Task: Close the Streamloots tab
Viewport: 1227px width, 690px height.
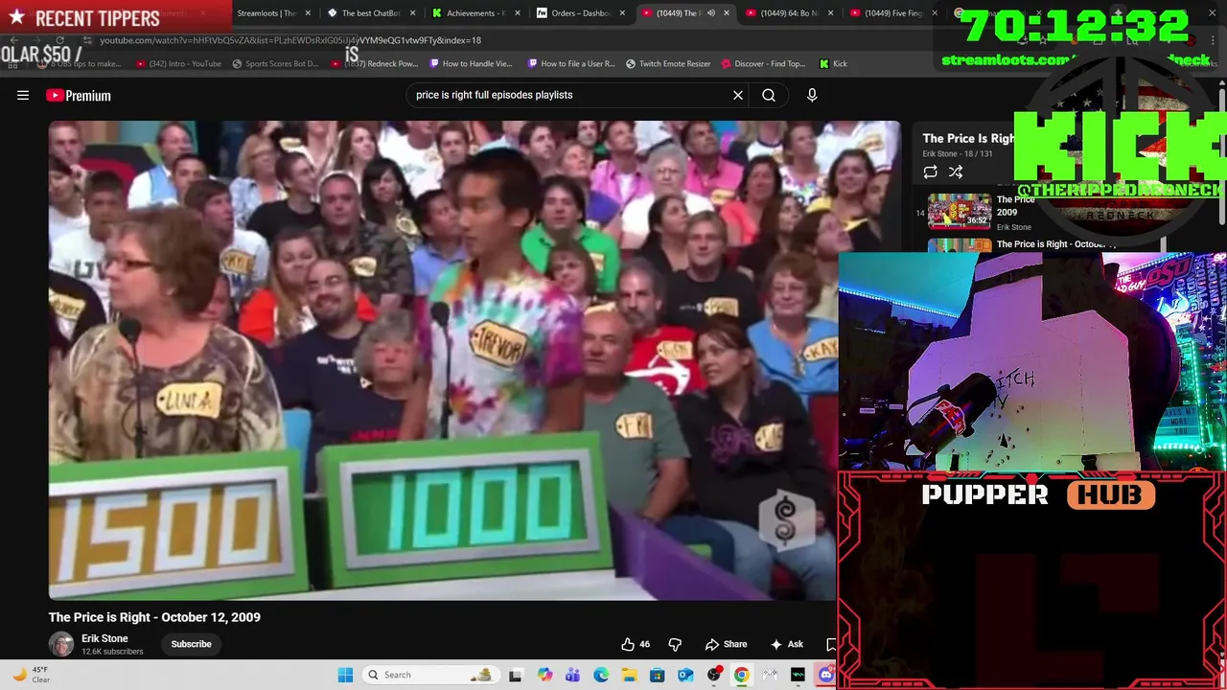Action: click(308, 13)
